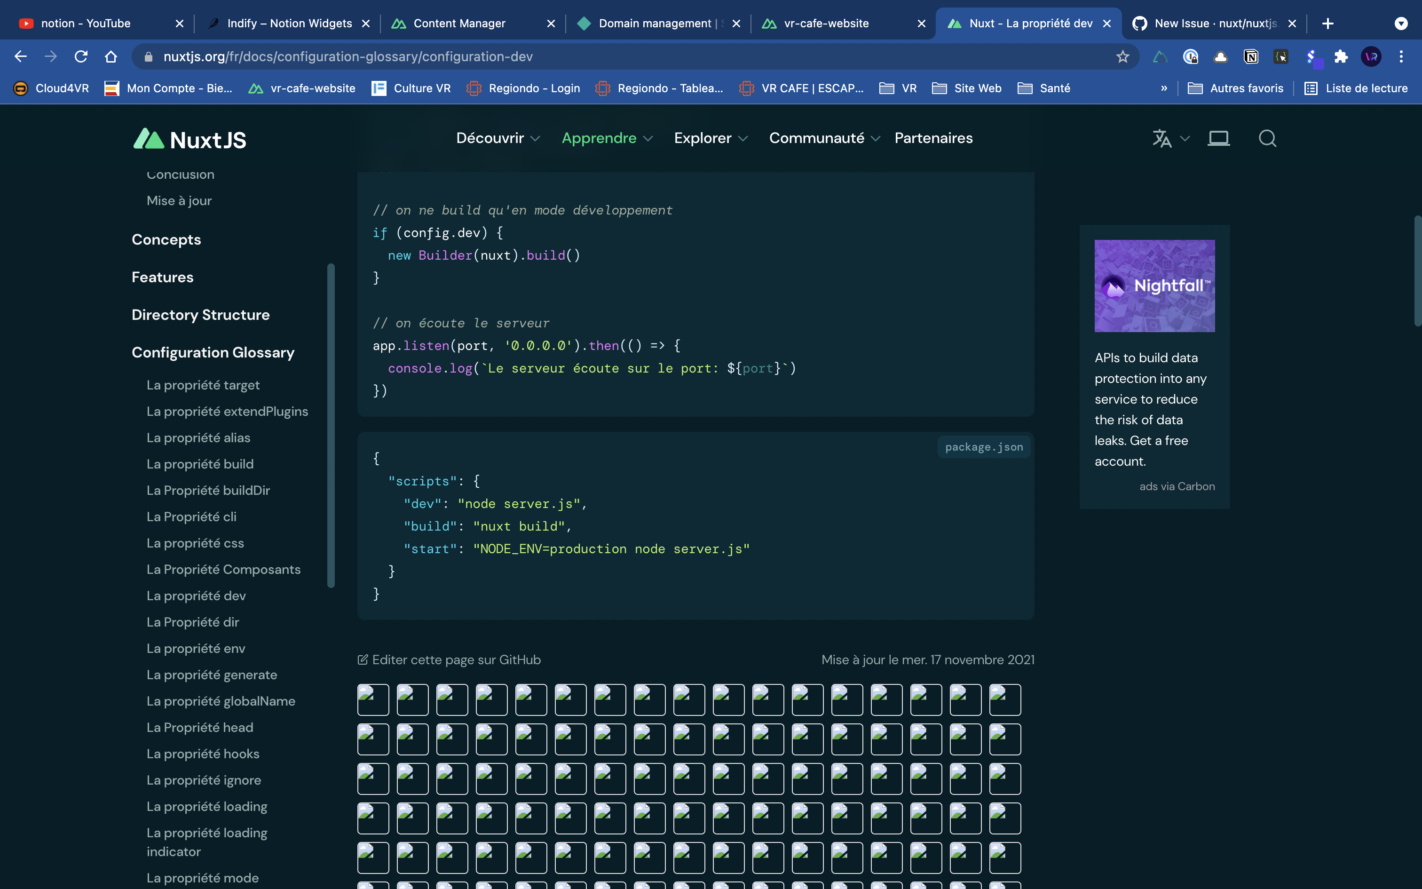Expand the Concepts sidebar section
This screenshot has height=889, width=1422.
166,239
